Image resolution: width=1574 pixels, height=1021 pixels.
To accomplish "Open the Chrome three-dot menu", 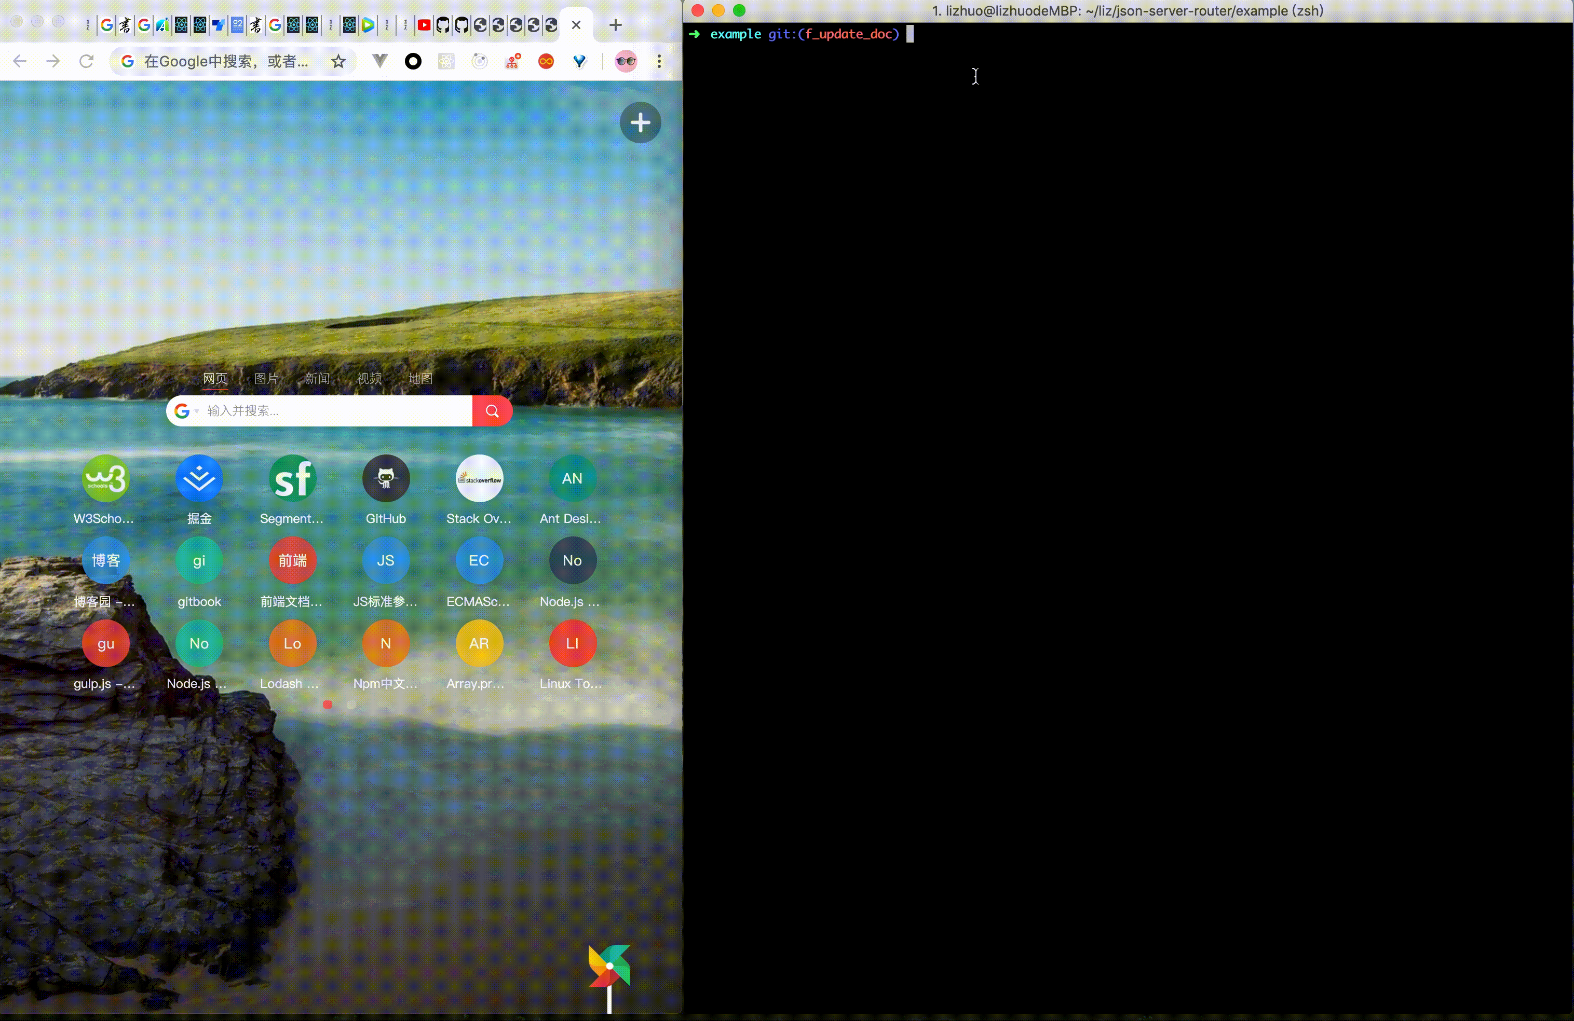I will pos(659,61).
